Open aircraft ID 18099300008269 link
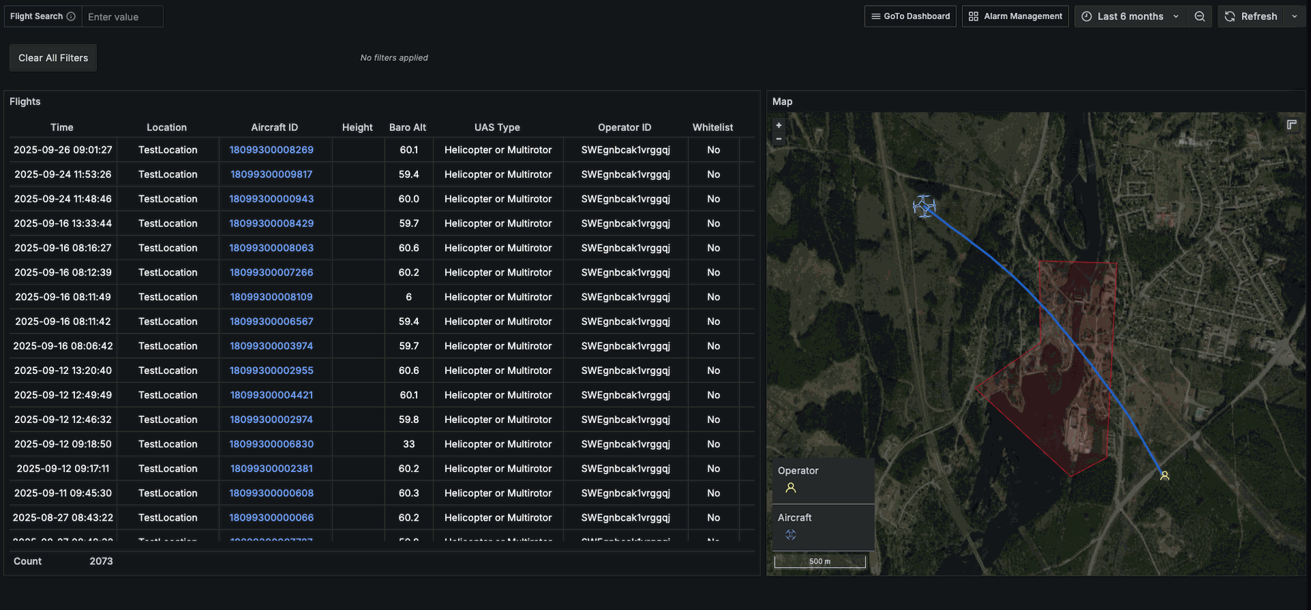The height and width of the screenshot is (610, 1311). tap(271, 150)
